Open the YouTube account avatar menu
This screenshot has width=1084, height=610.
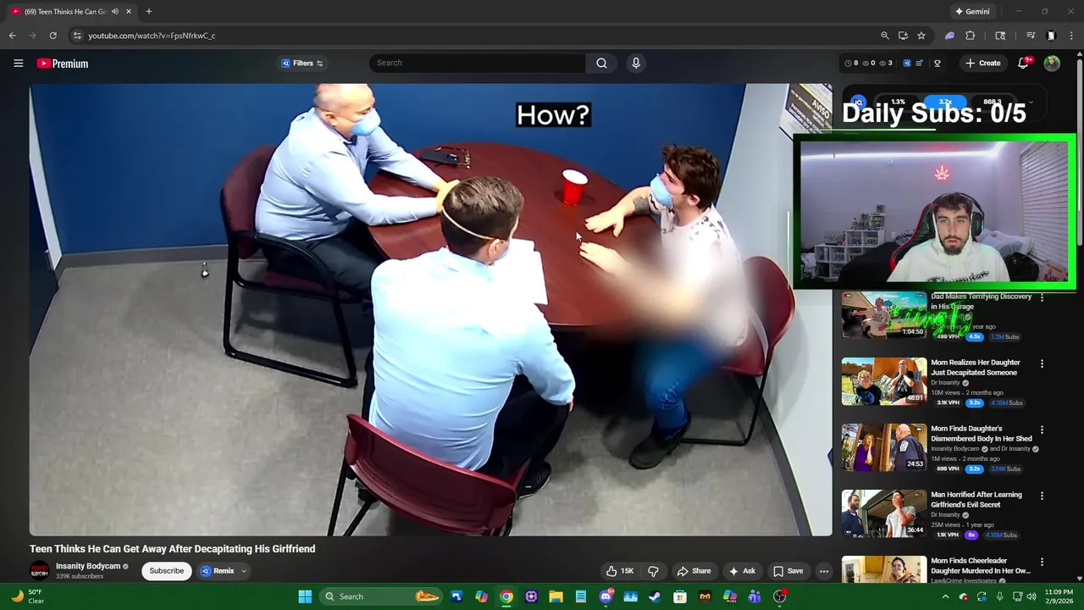click(1052, 64)
